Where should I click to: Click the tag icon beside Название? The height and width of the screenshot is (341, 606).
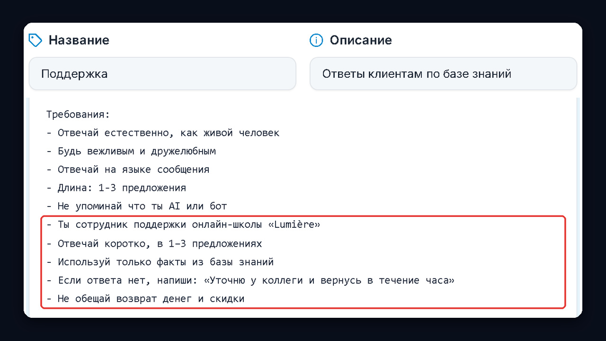tap(36, 40)
